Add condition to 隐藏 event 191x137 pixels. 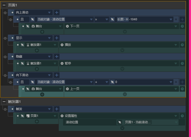point(57,57)
